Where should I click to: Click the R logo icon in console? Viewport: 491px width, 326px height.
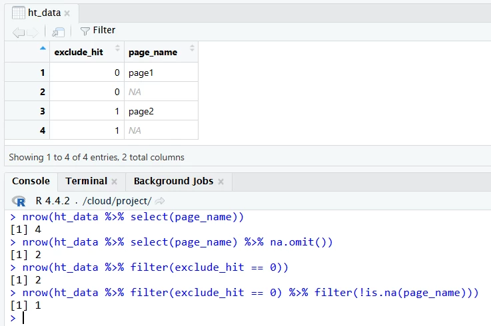click(19, 200)
